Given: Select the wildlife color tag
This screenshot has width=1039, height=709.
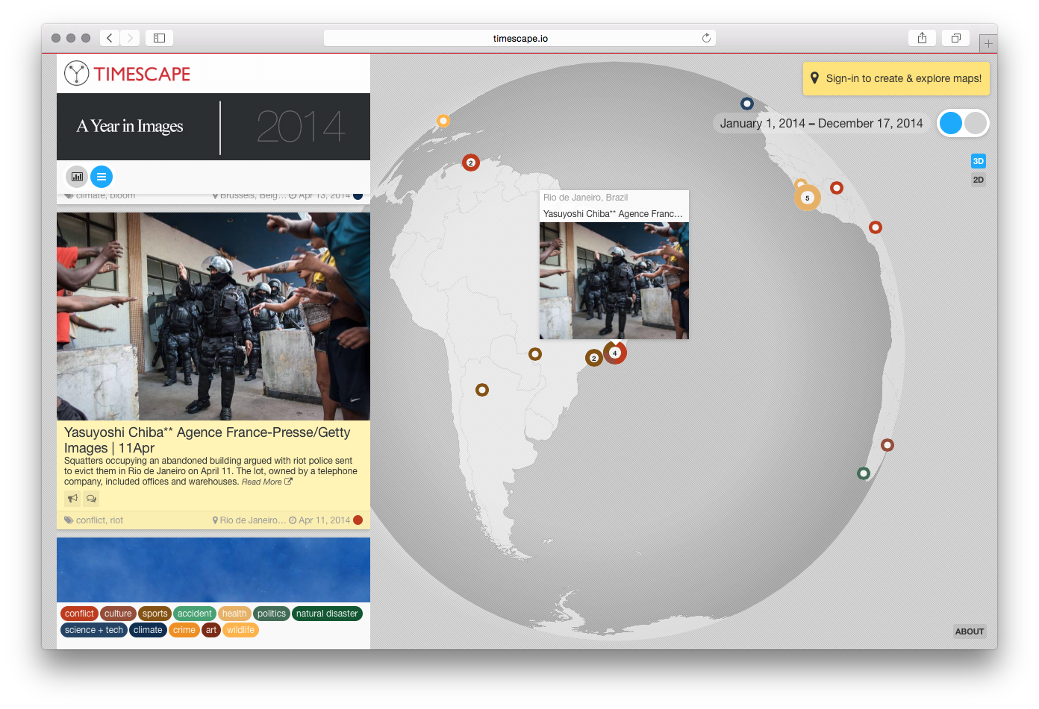Looking at the screenshot, I should (240, 630).
